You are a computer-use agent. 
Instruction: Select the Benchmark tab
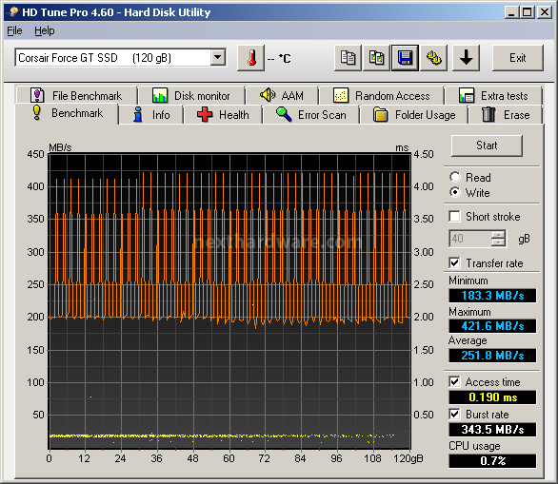pos(67,113)
